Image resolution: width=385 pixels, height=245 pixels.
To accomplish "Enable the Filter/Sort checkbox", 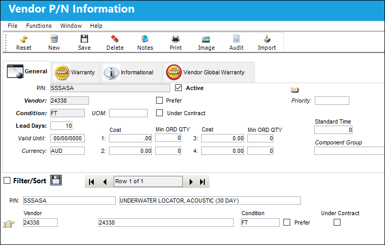I will point(7,181).
